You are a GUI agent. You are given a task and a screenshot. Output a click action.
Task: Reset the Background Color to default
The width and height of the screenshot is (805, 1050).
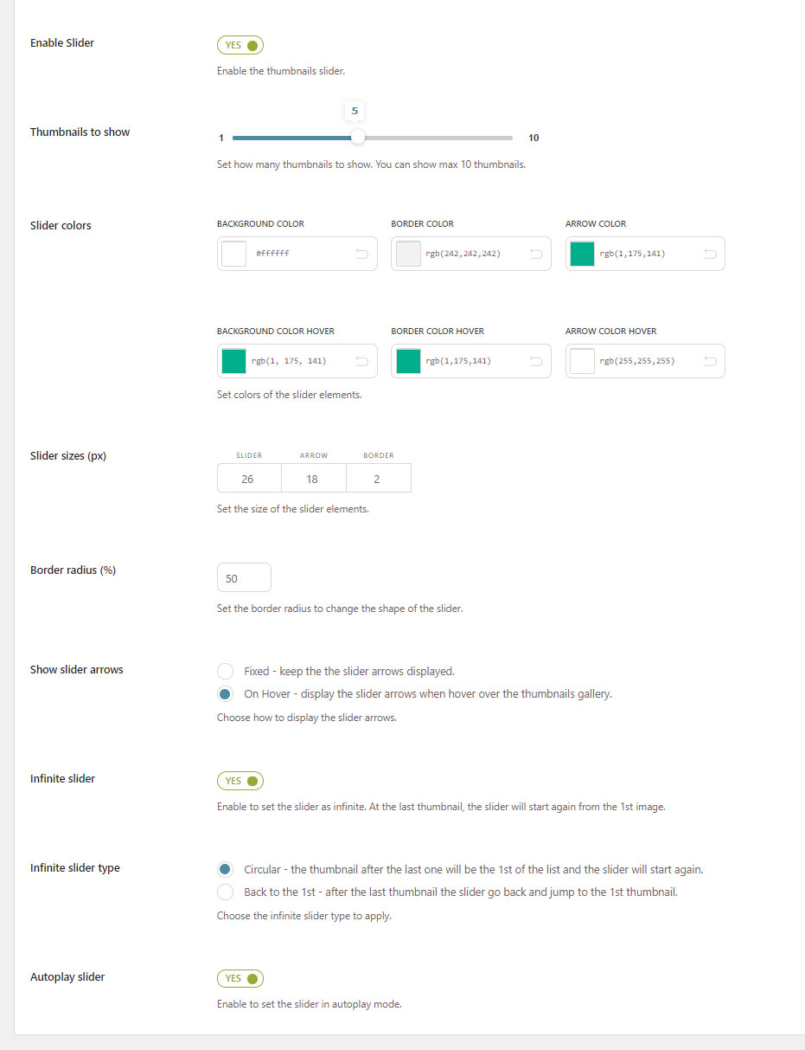click(x=361, y=254)
